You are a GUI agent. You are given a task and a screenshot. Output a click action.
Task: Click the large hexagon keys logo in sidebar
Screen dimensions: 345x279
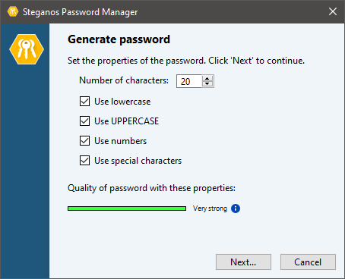pyautogui.click(x=27, y=49)
